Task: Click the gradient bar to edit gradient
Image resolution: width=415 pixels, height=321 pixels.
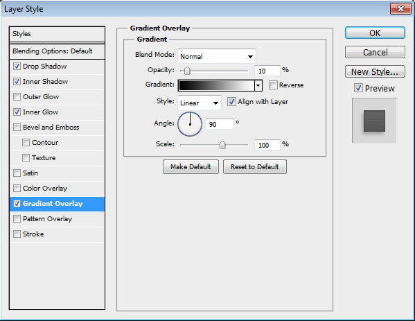Action: tap(216, 85)
